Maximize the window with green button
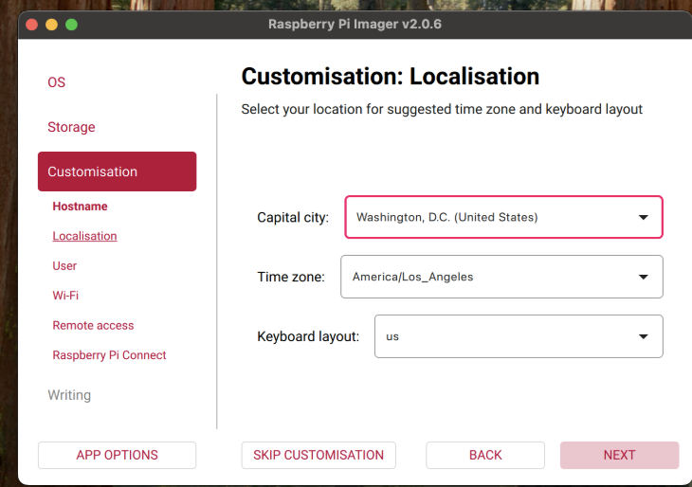 [x=71, y=25]
